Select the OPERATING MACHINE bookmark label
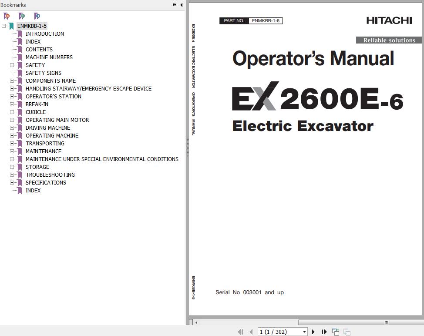424x336 pixels. [x=52, y=136]
